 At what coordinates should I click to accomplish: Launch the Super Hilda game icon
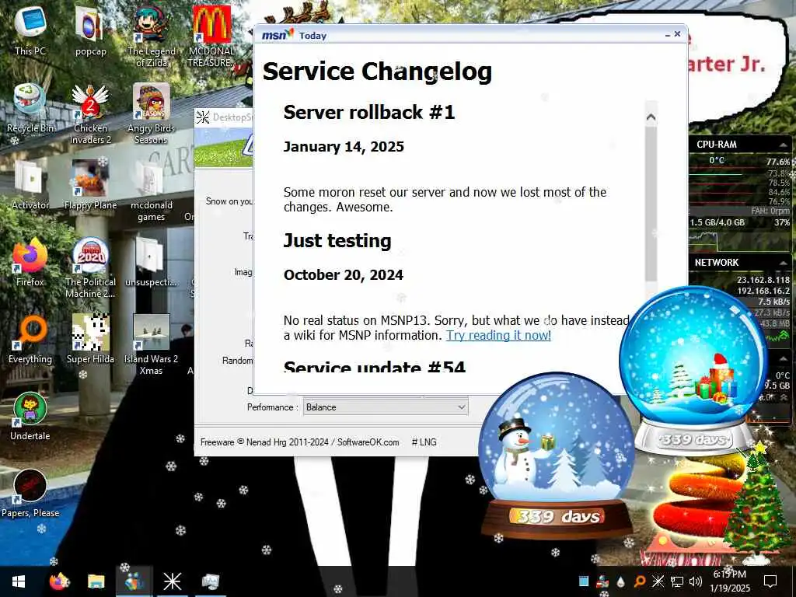click(x=90, y=339)
